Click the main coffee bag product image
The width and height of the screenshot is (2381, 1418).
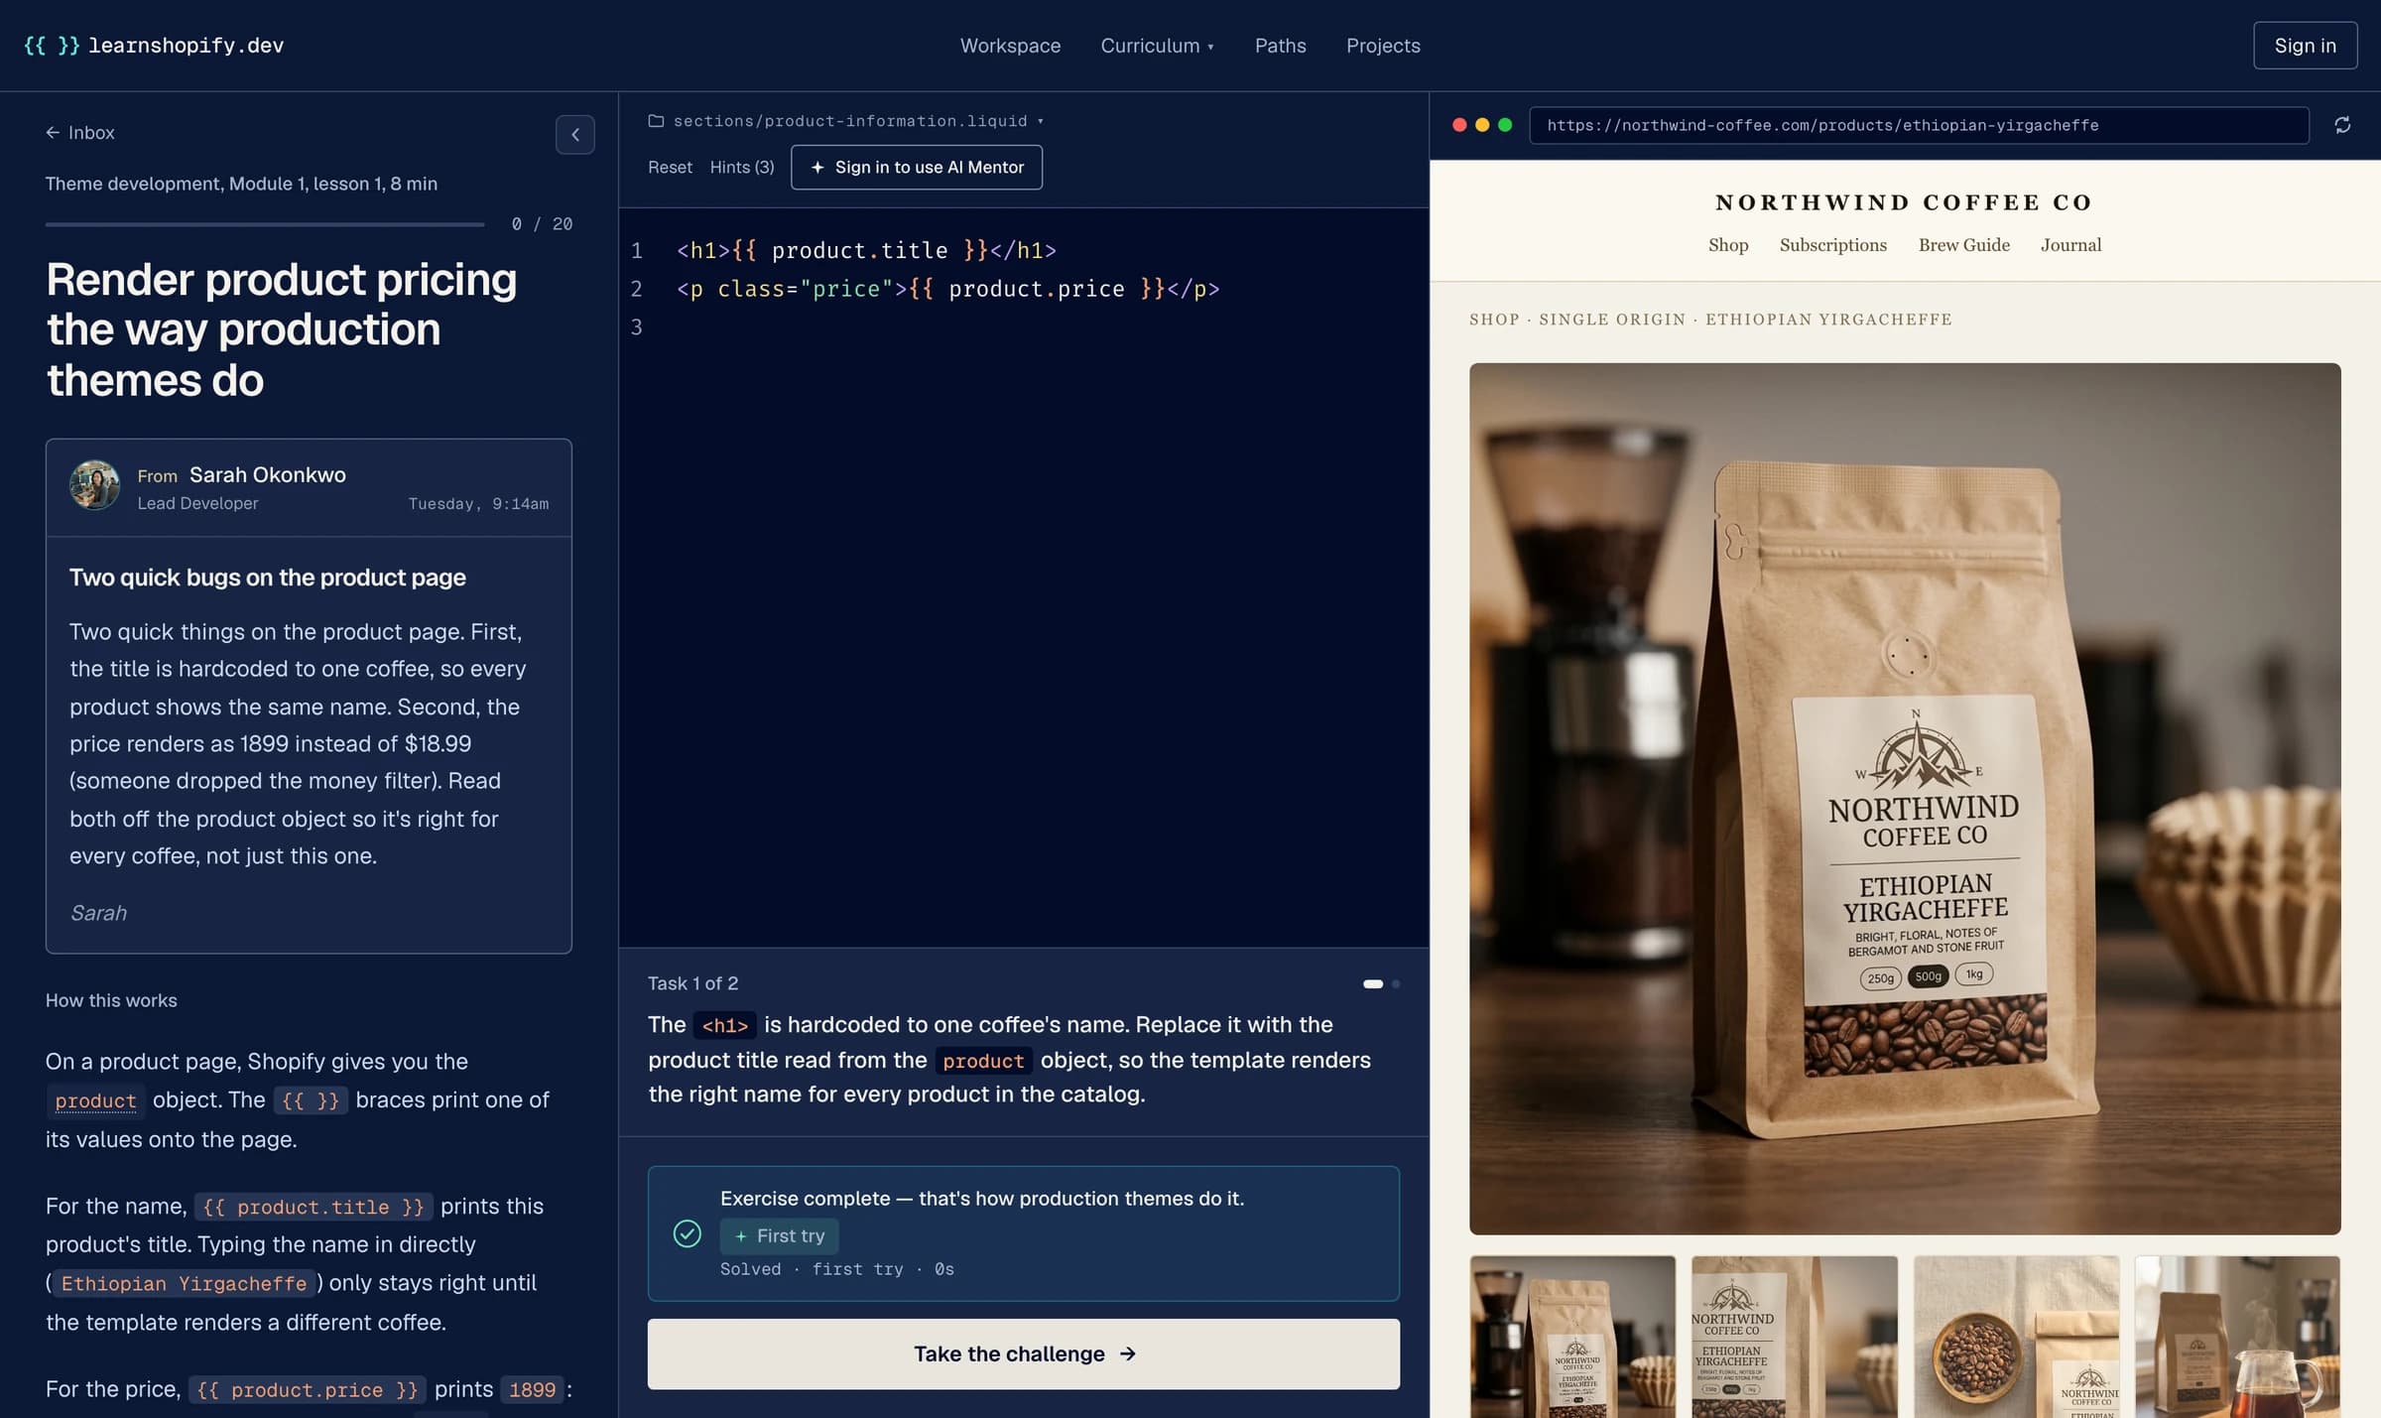[1904, 798]
